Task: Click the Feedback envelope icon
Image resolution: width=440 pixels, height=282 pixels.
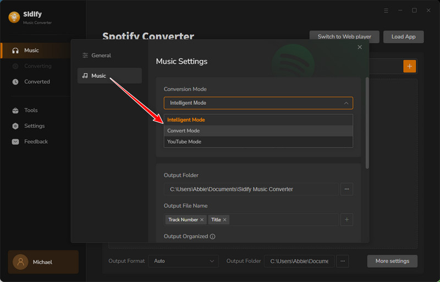Action: [x=15, y=142]
